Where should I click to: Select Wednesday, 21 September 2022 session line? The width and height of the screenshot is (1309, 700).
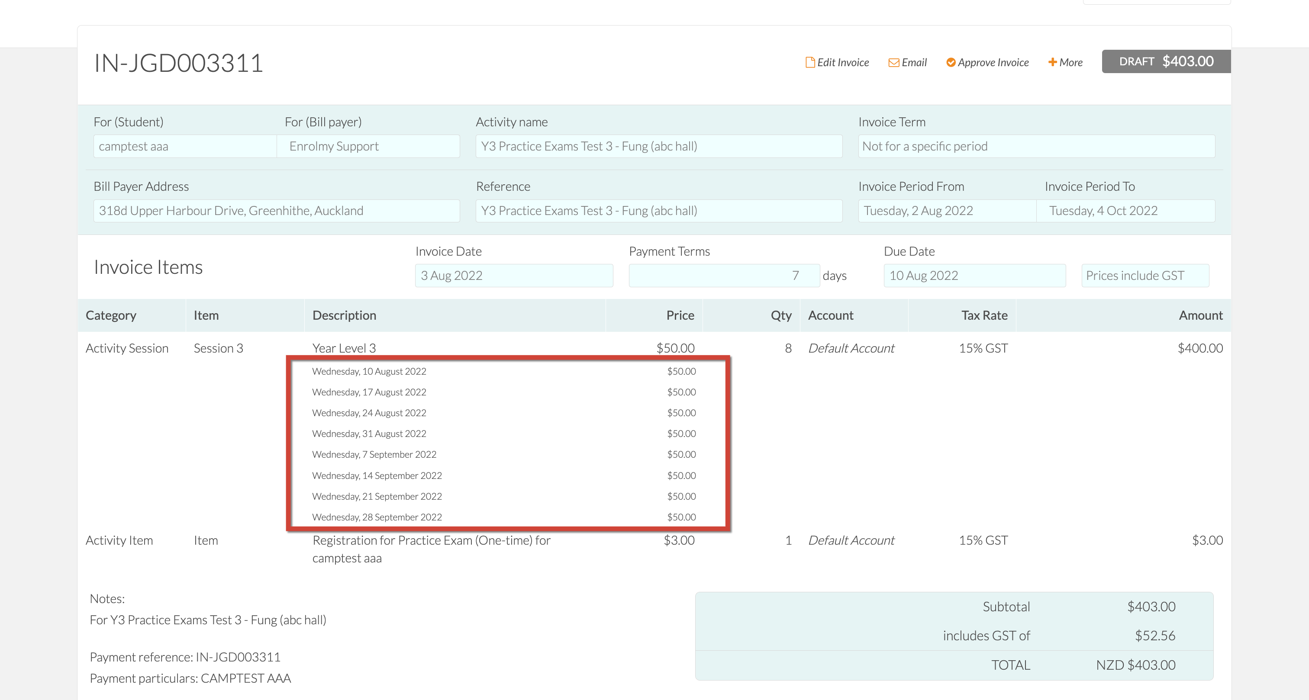[377, 496]
